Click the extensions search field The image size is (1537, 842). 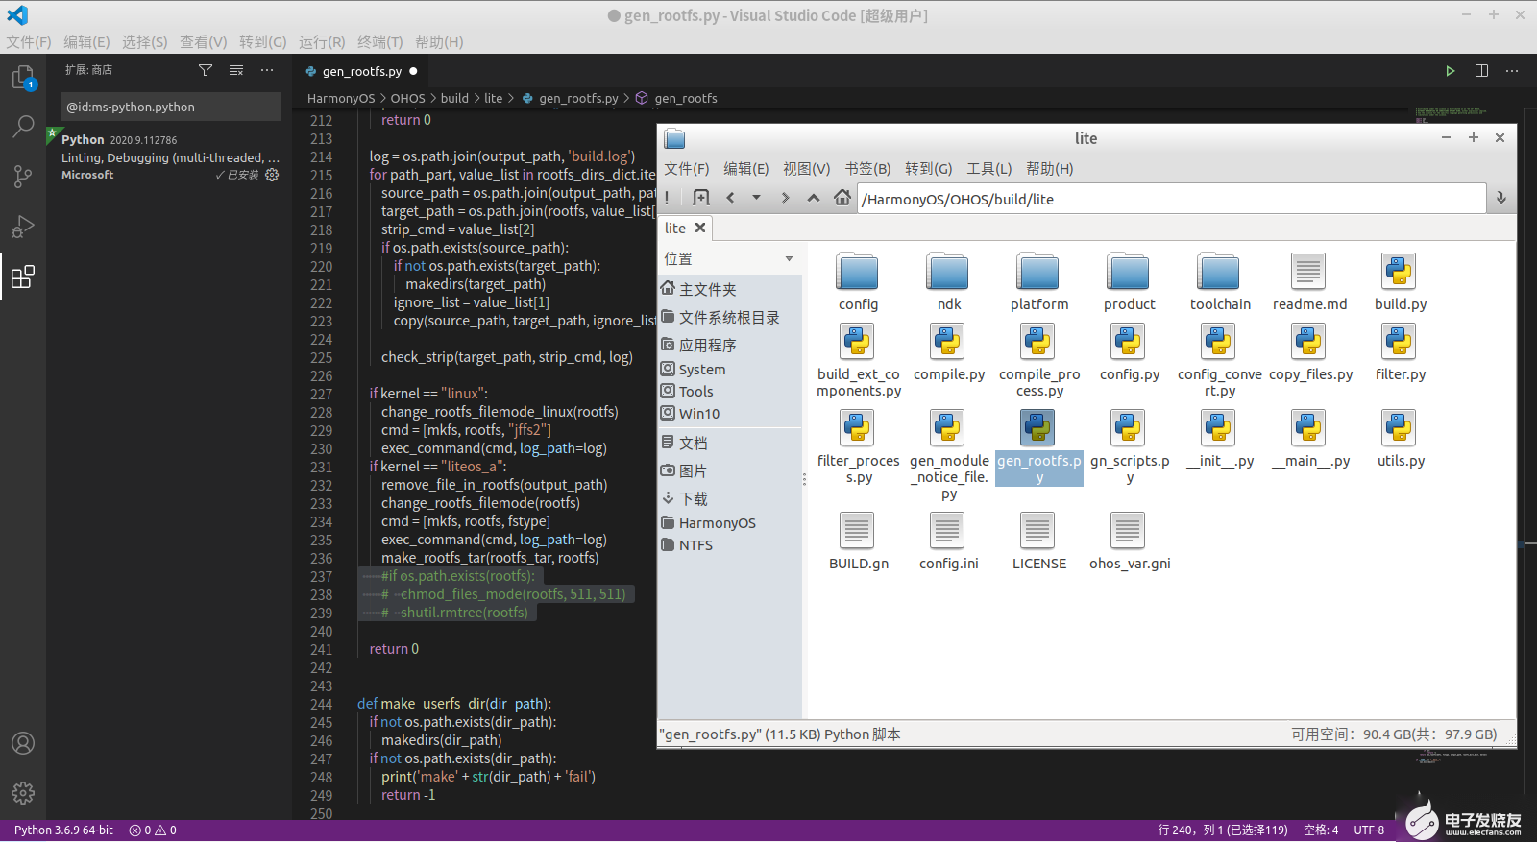[171, 107]
